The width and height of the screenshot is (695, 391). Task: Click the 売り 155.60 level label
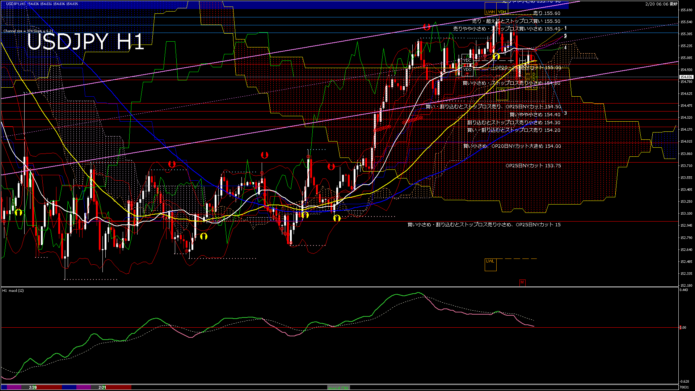(547, 13)
